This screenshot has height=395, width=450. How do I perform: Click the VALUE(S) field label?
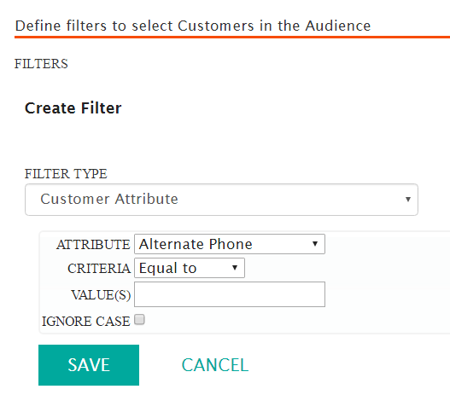(x=101, y=295)
